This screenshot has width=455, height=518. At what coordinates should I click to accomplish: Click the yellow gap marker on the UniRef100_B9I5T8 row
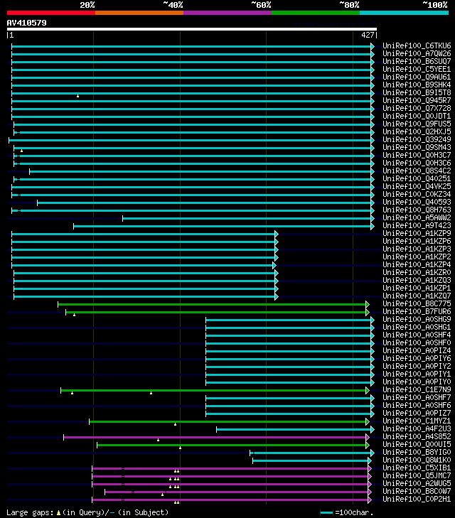tap(77, 96)
